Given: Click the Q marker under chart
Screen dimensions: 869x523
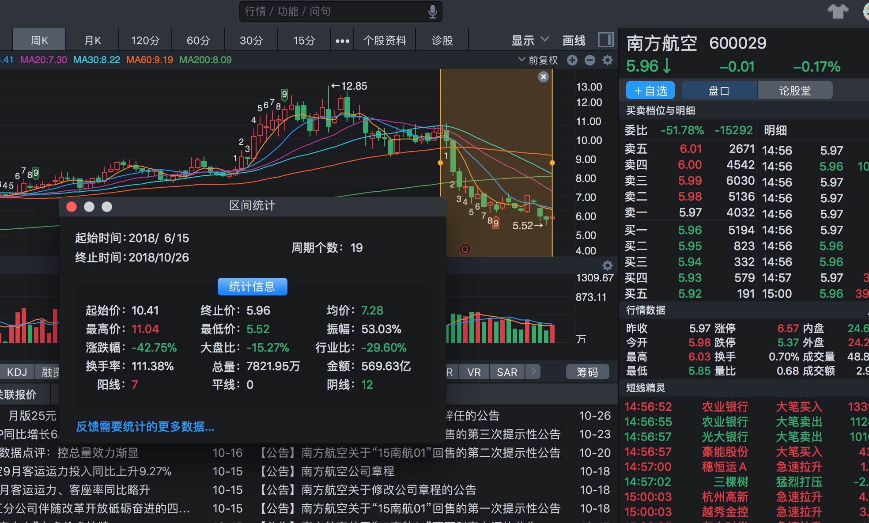Looking at the screenshot, I should 465,249.
